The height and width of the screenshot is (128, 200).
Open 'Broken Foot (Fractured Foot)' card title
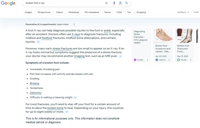[183, 49]
